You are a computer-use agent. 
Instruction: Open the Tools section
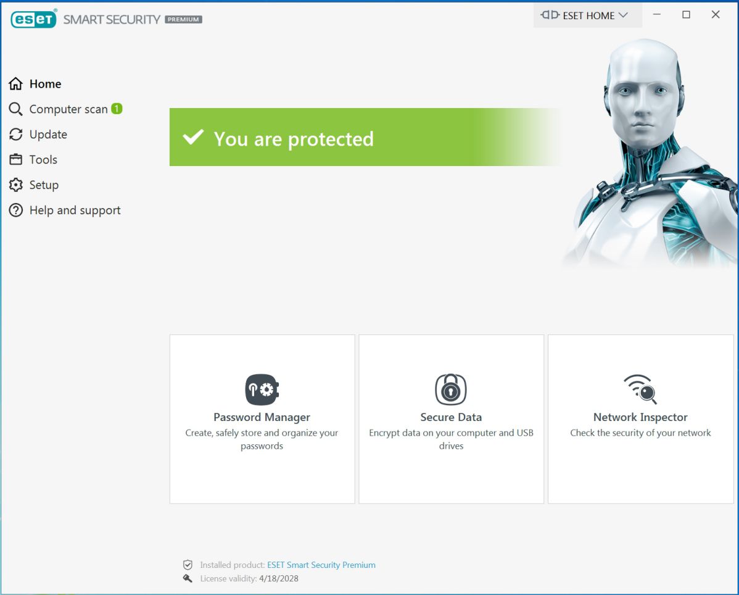[43, 160]
